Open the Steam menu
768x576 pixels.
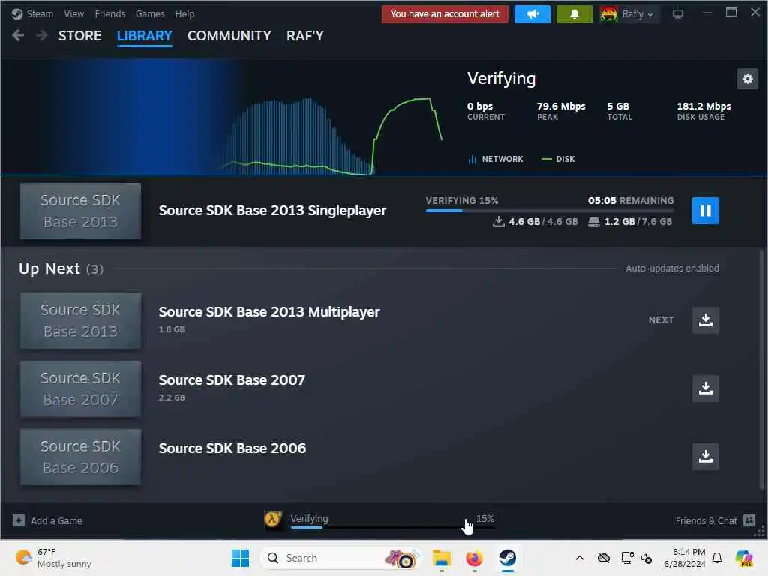click(x=32, y=14)
